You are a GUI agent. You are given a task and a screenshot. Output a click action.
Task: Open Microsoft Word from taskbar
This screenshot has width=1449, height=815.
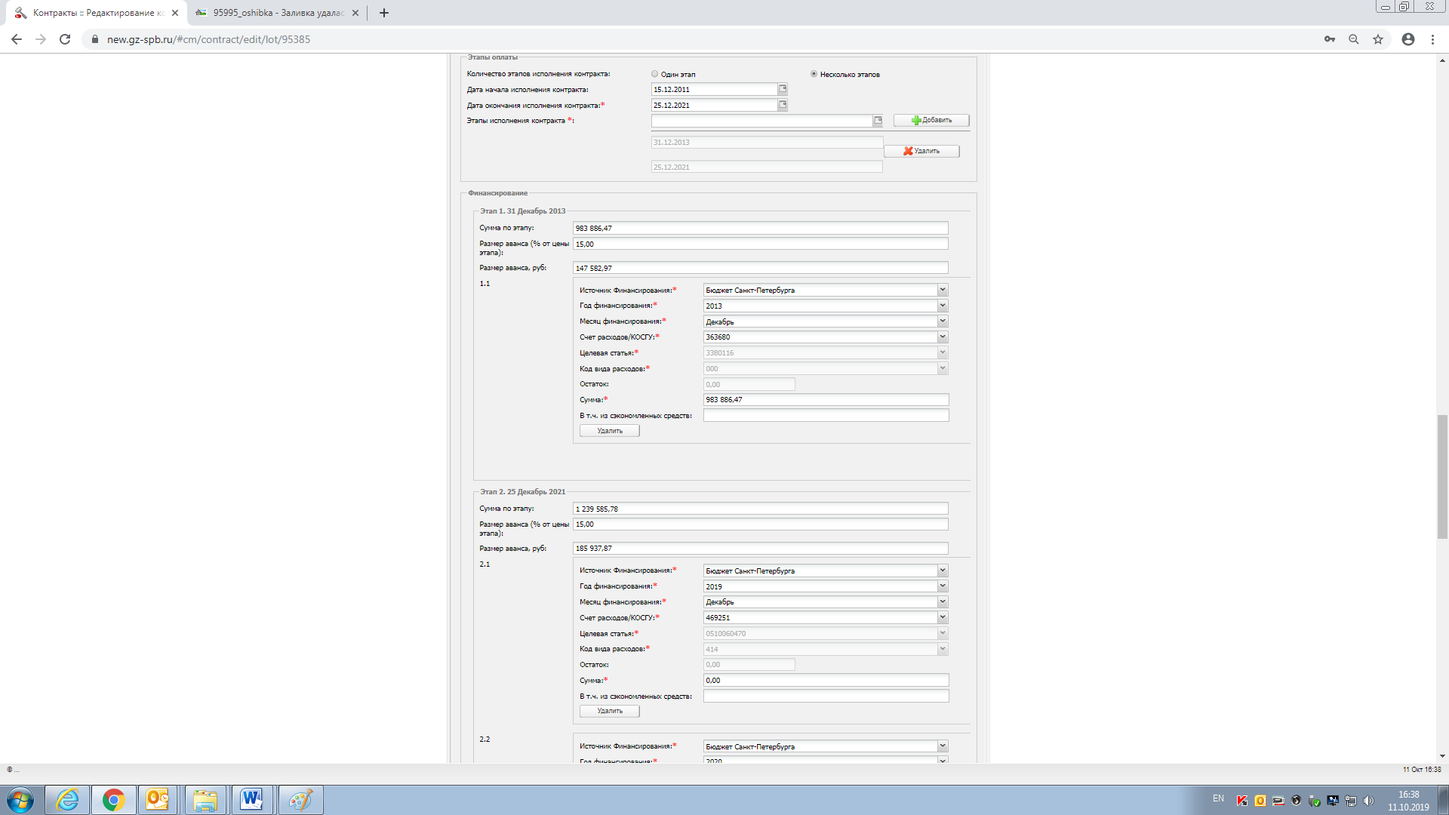251,799
